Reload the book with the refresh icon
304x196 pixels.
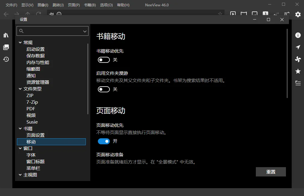pos(39,14)
